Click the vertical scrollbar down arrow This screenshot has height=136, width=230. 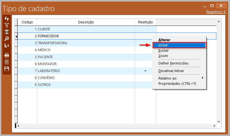[219, 121]
